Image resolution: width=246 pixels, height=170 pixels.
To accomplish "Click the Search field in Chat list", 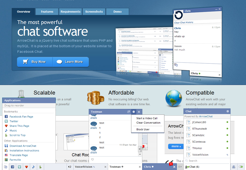I will [x=207, y=161].
